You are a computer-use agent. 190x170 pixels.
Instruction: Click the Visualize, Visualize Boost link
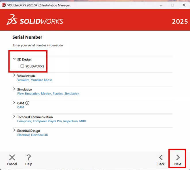[x=34, y=80]
